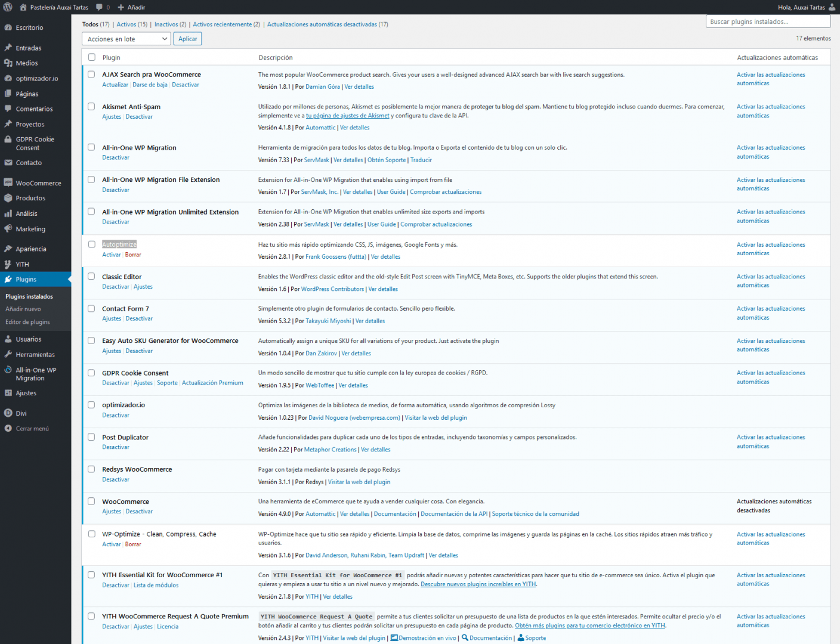Viewport: 840px width, 644px height.
Task: Select the Classic Editor checkbox
Action: pos(91,277)
